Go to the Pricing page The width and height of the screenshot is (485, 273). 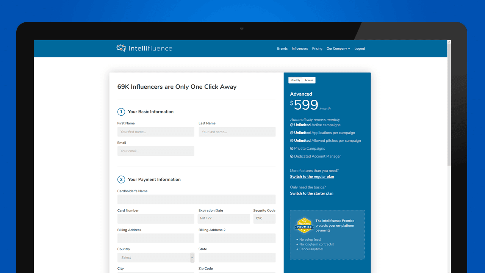point(317,49)
